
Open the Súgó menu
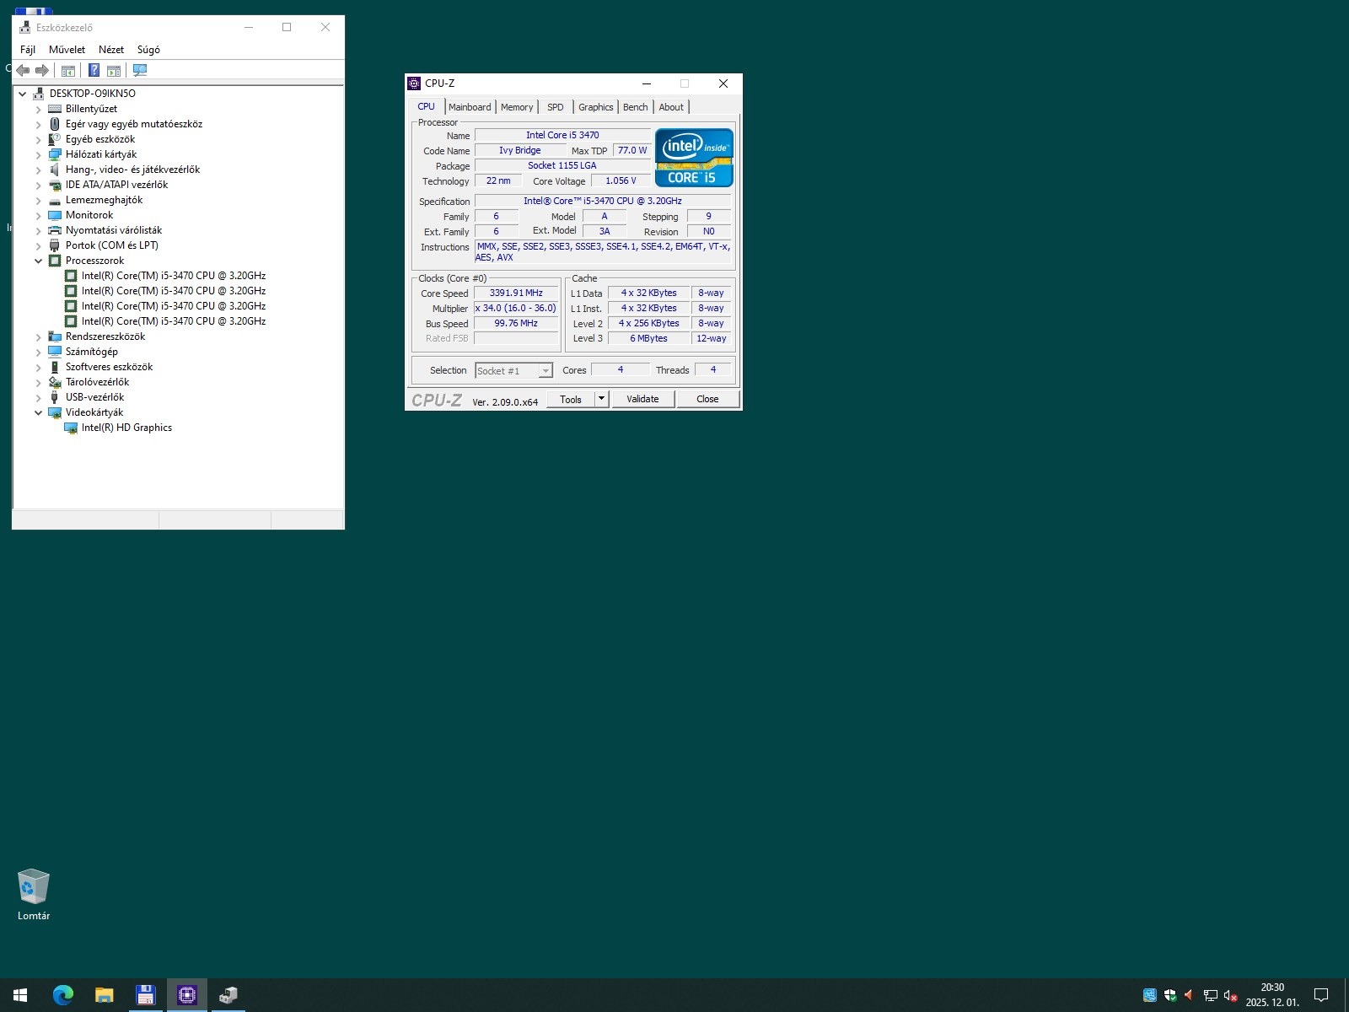click(148, 50)
